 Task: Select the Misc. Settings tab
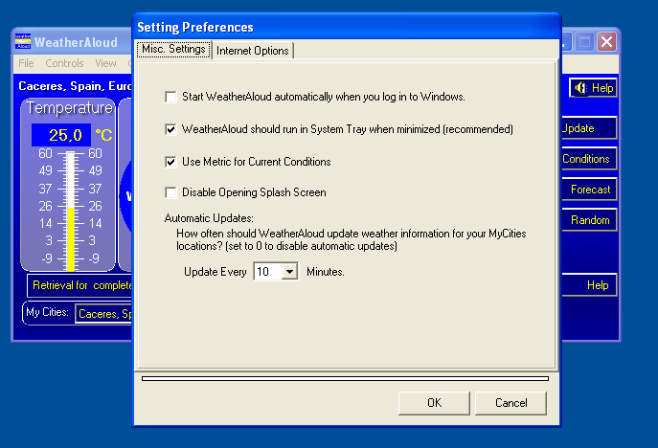click(173, 50)
